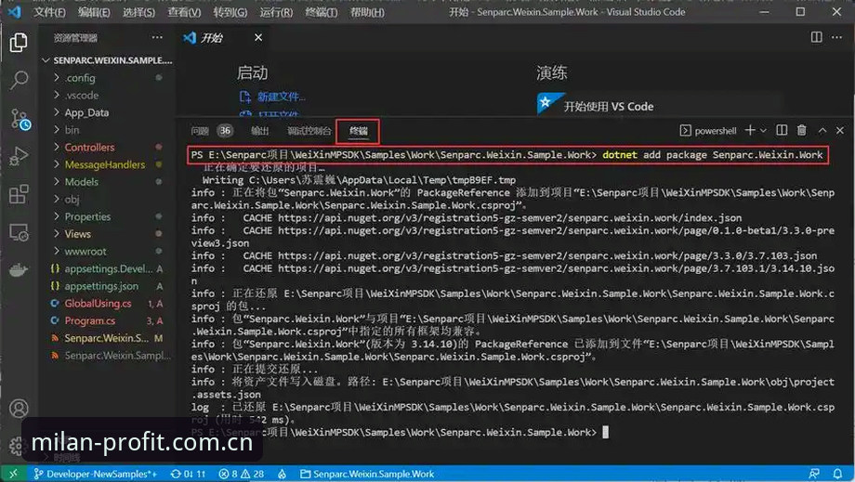Screen dimensions: 855x482
Task: Open appsettings.Devel... file
Action: [x=107, y=268]
